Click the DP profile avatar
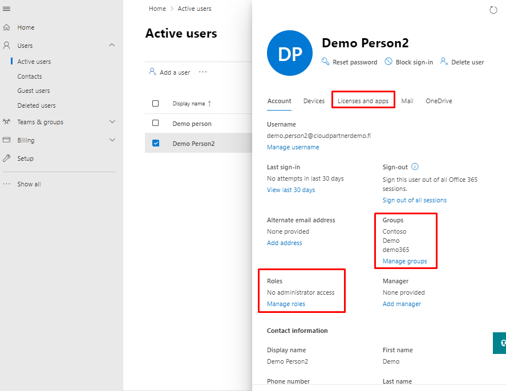Image resolution: width=506 pixels, height=391 pixels. pos(290,54)
